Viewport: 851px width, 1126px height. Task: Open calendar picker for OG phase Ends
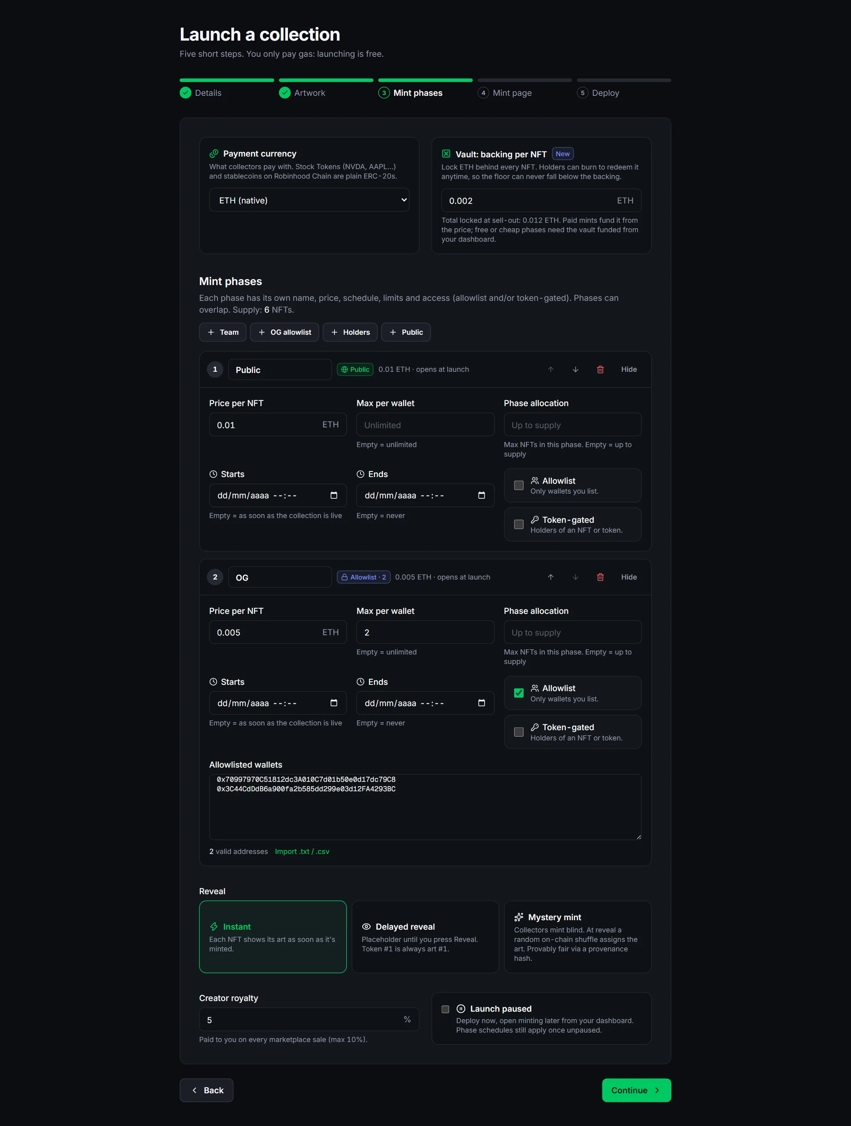[x=481, y=703]
